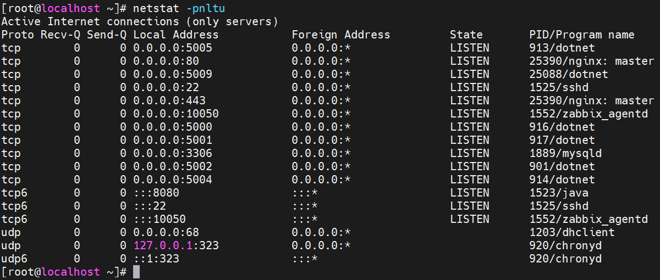The width and height of the screenshot is (660, 280).
Task: Click the highlighted 127.0.0.1:323 local address
Action: 175,245
